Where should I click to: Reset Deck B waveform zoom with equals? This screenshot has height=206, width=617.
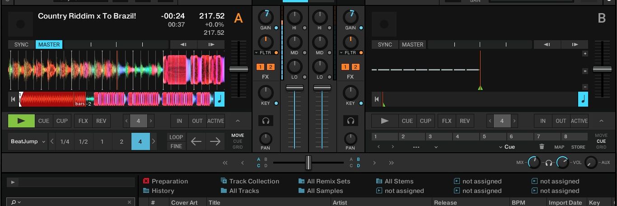point(585,71)
